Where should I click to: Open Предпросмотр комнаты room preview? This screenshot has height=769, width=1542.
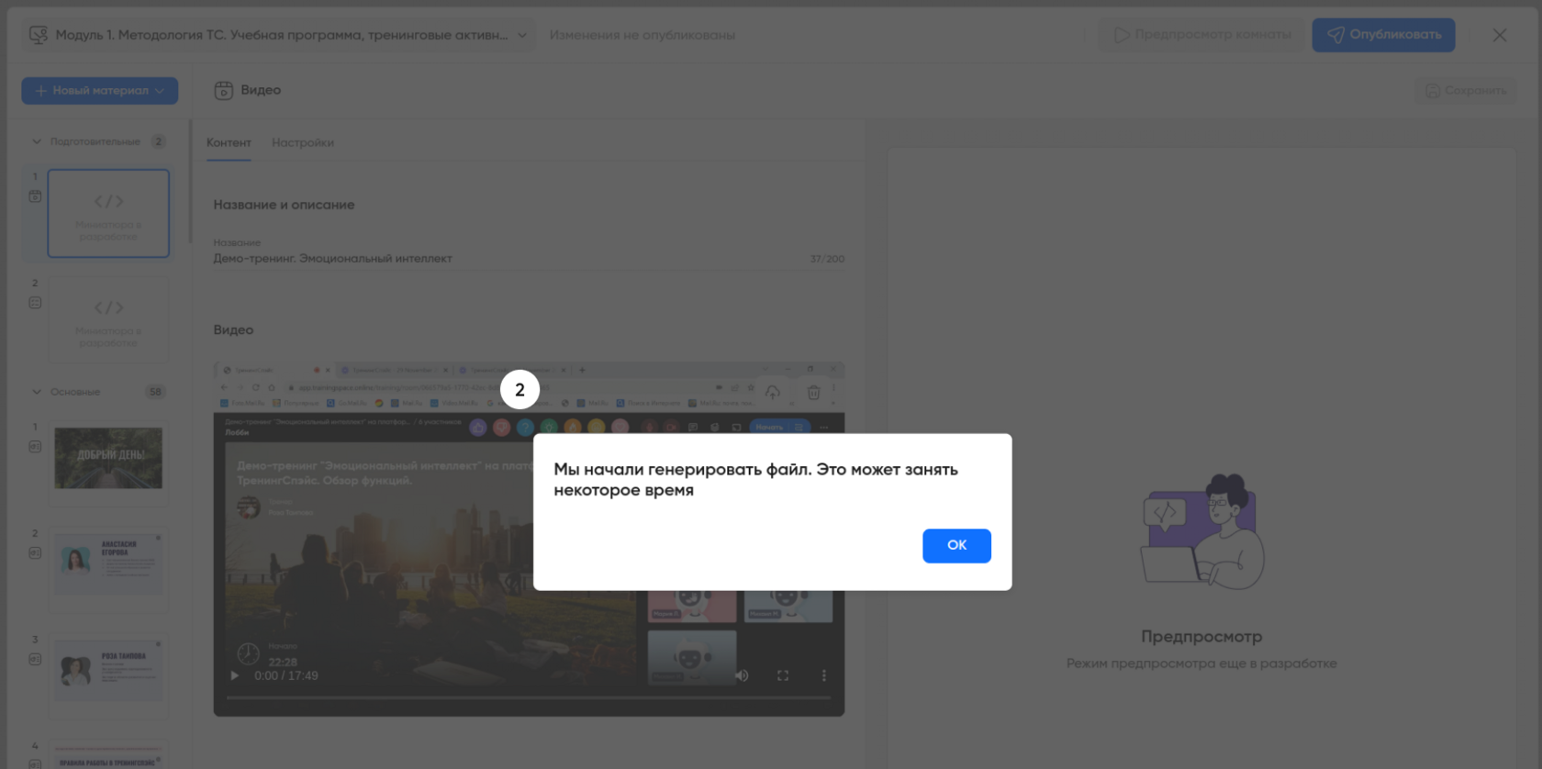point(1202,35)
